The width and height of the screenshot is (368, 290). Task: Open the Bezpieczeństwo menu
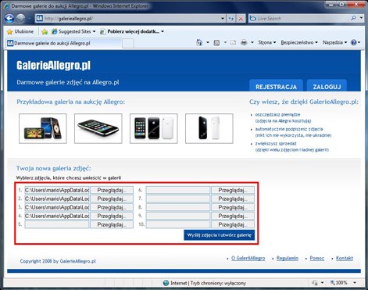click(299, 42)
